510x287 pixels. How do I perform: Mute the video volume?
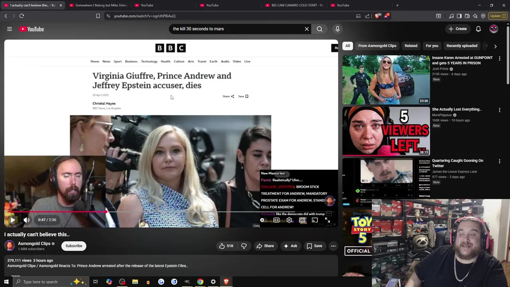(x=26, y=220)
